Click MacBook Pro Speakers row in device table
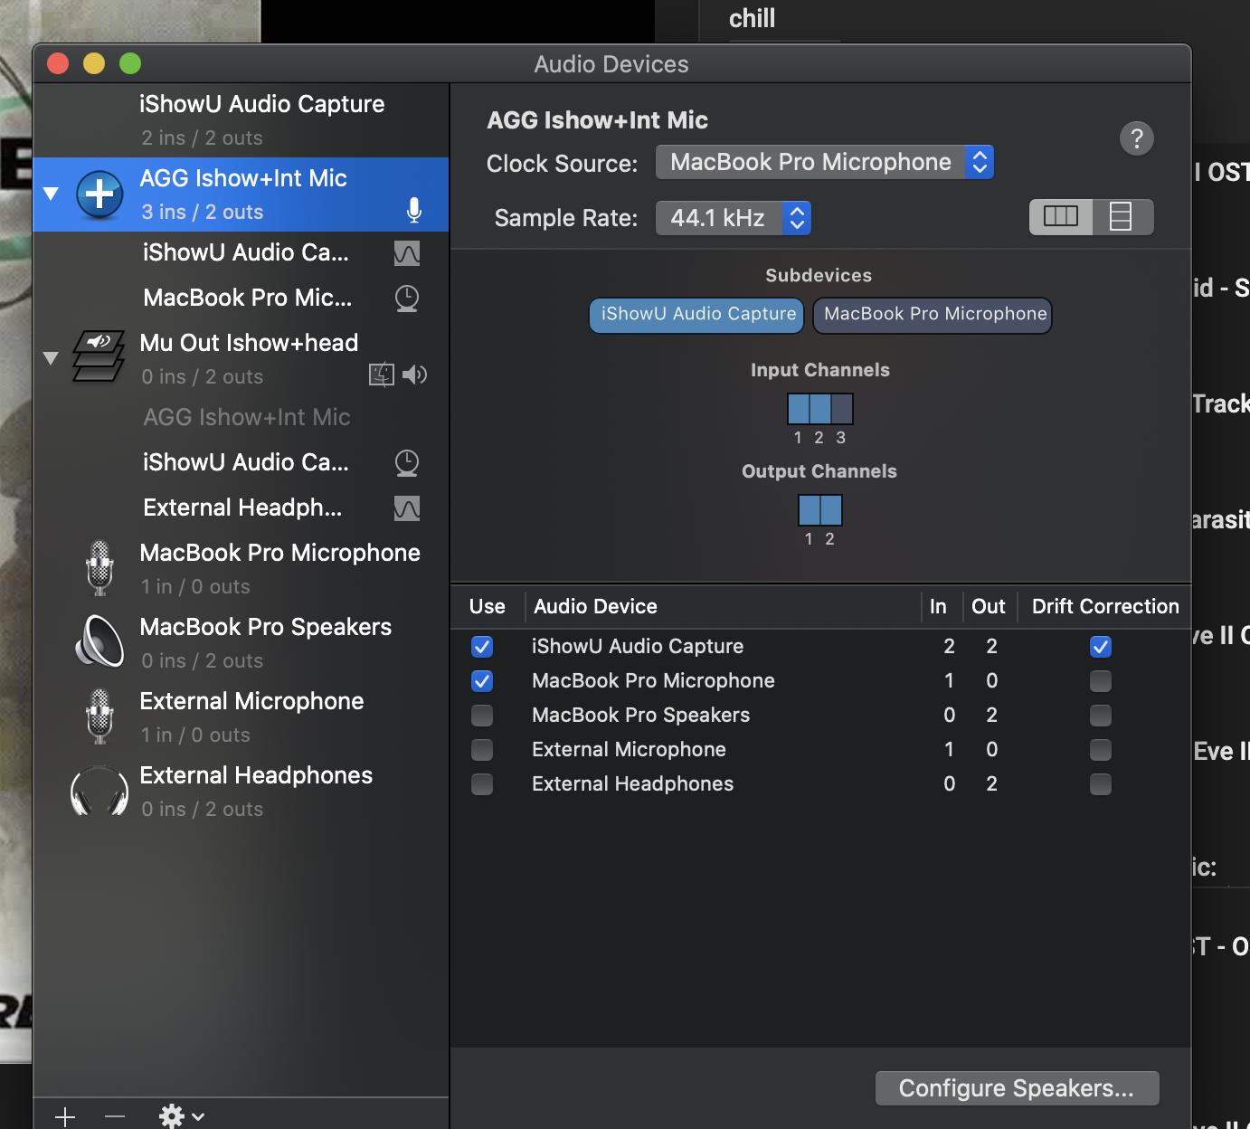 [820, 716]
